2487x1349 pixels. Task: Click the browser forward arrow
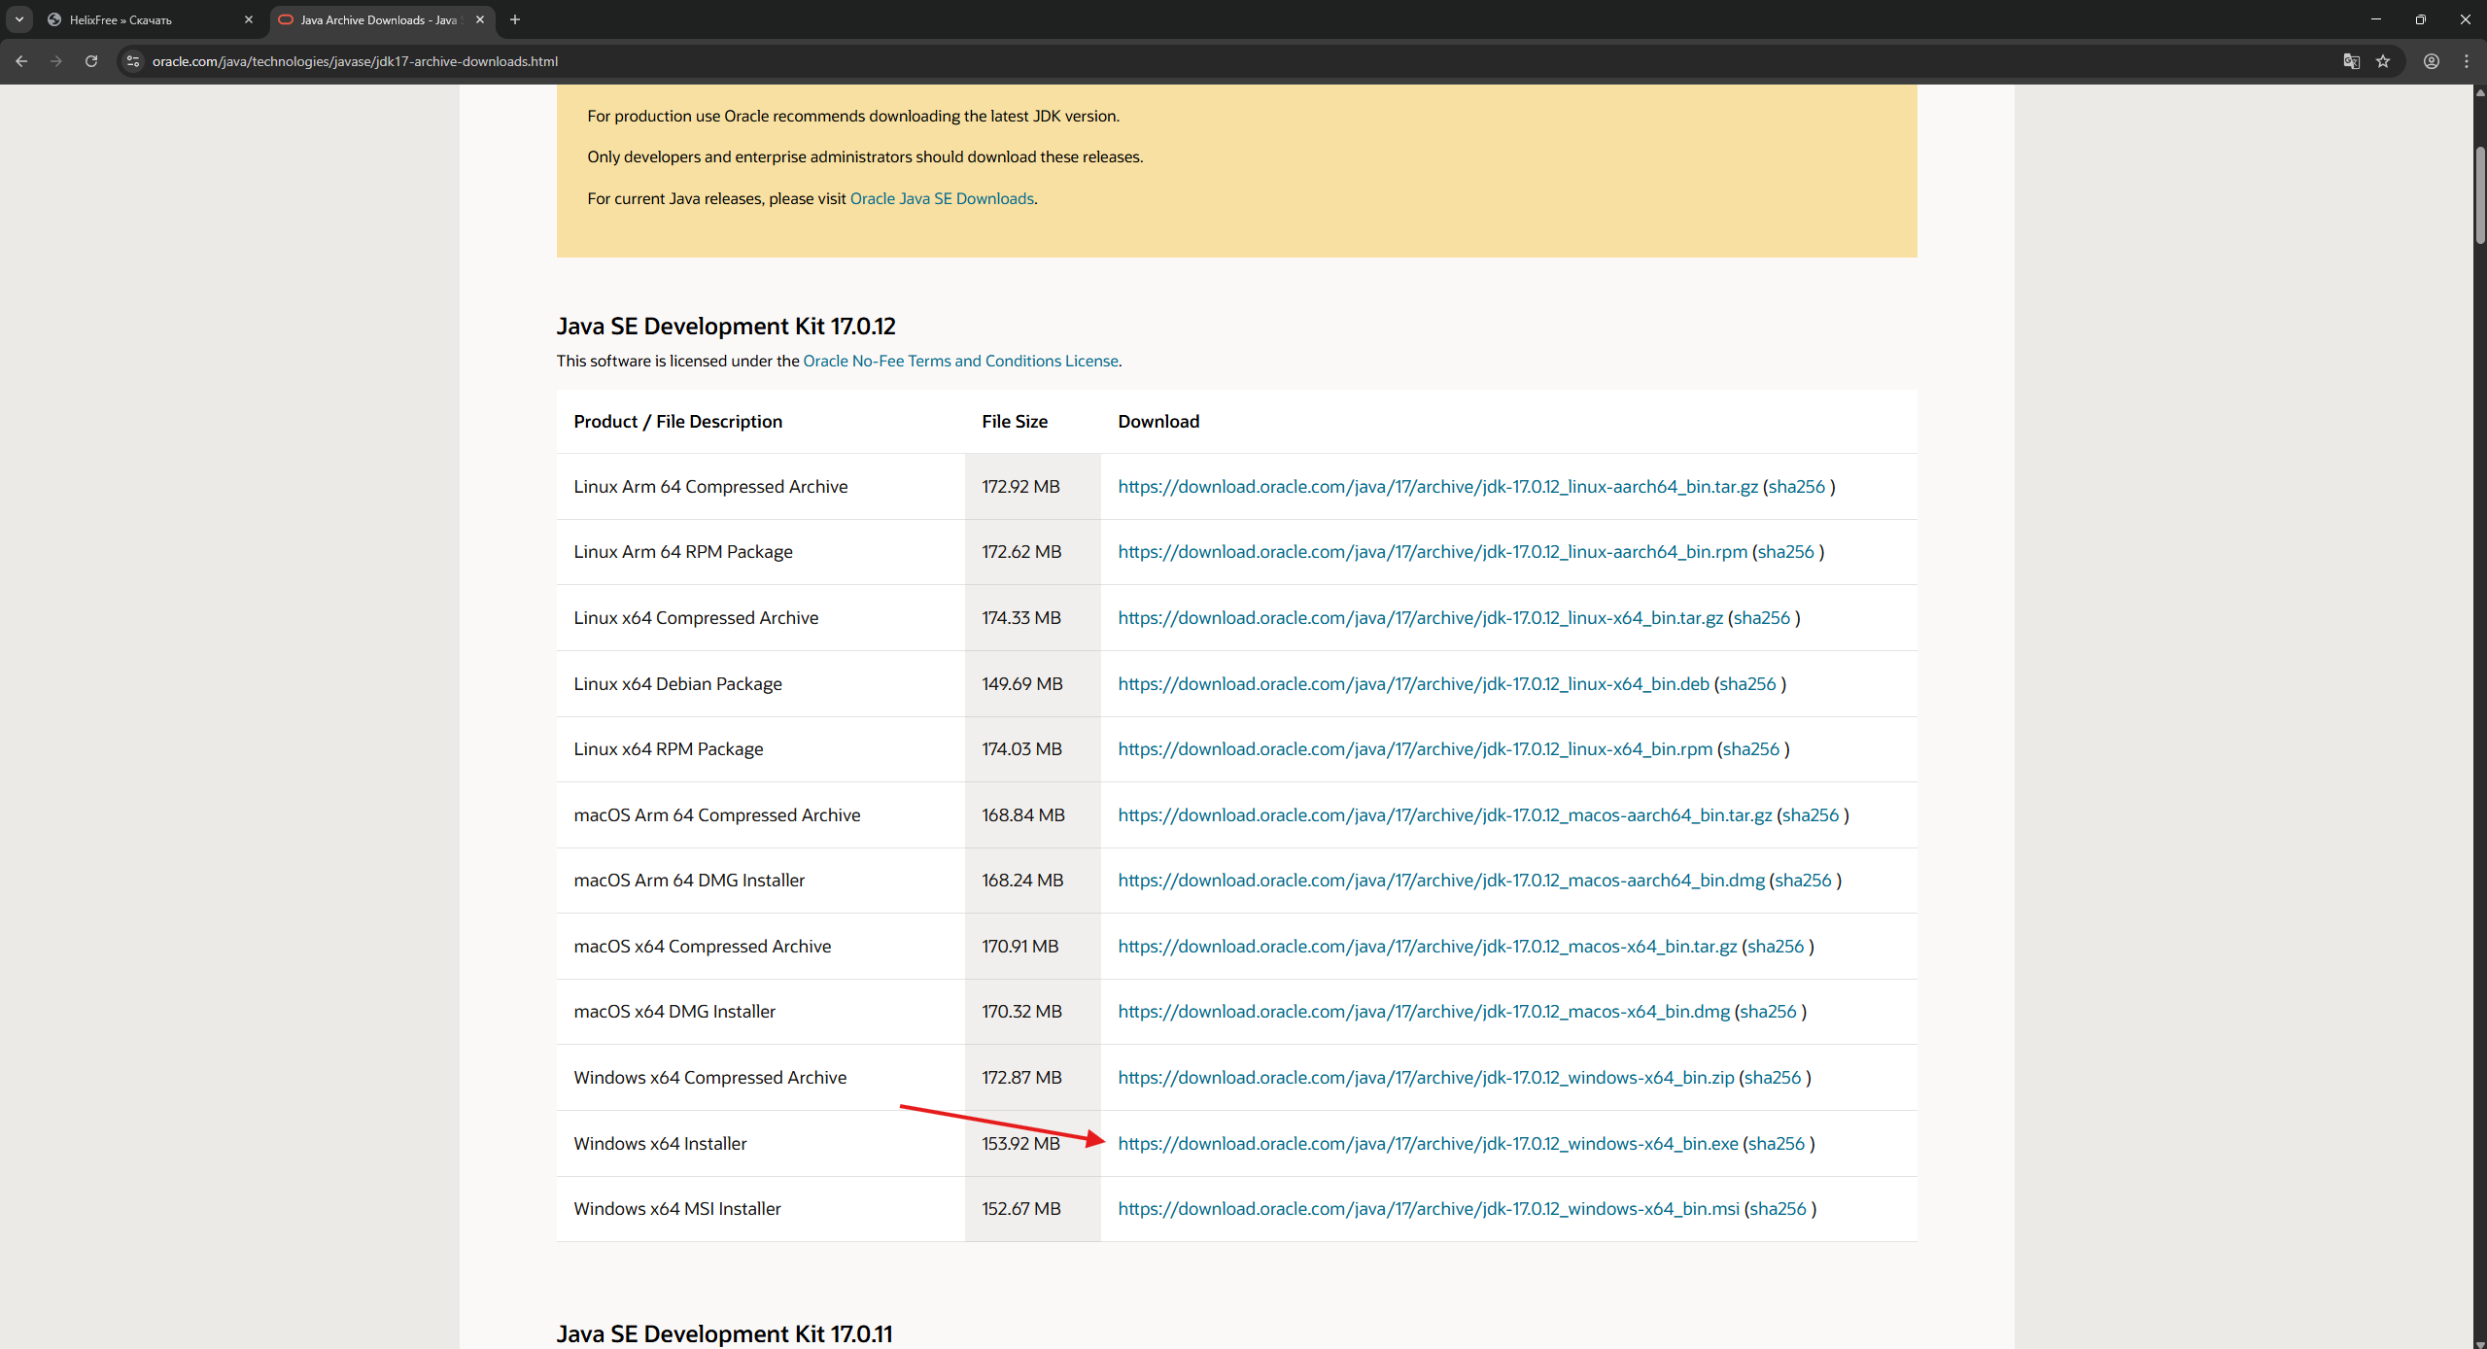[x=56, y=61]
